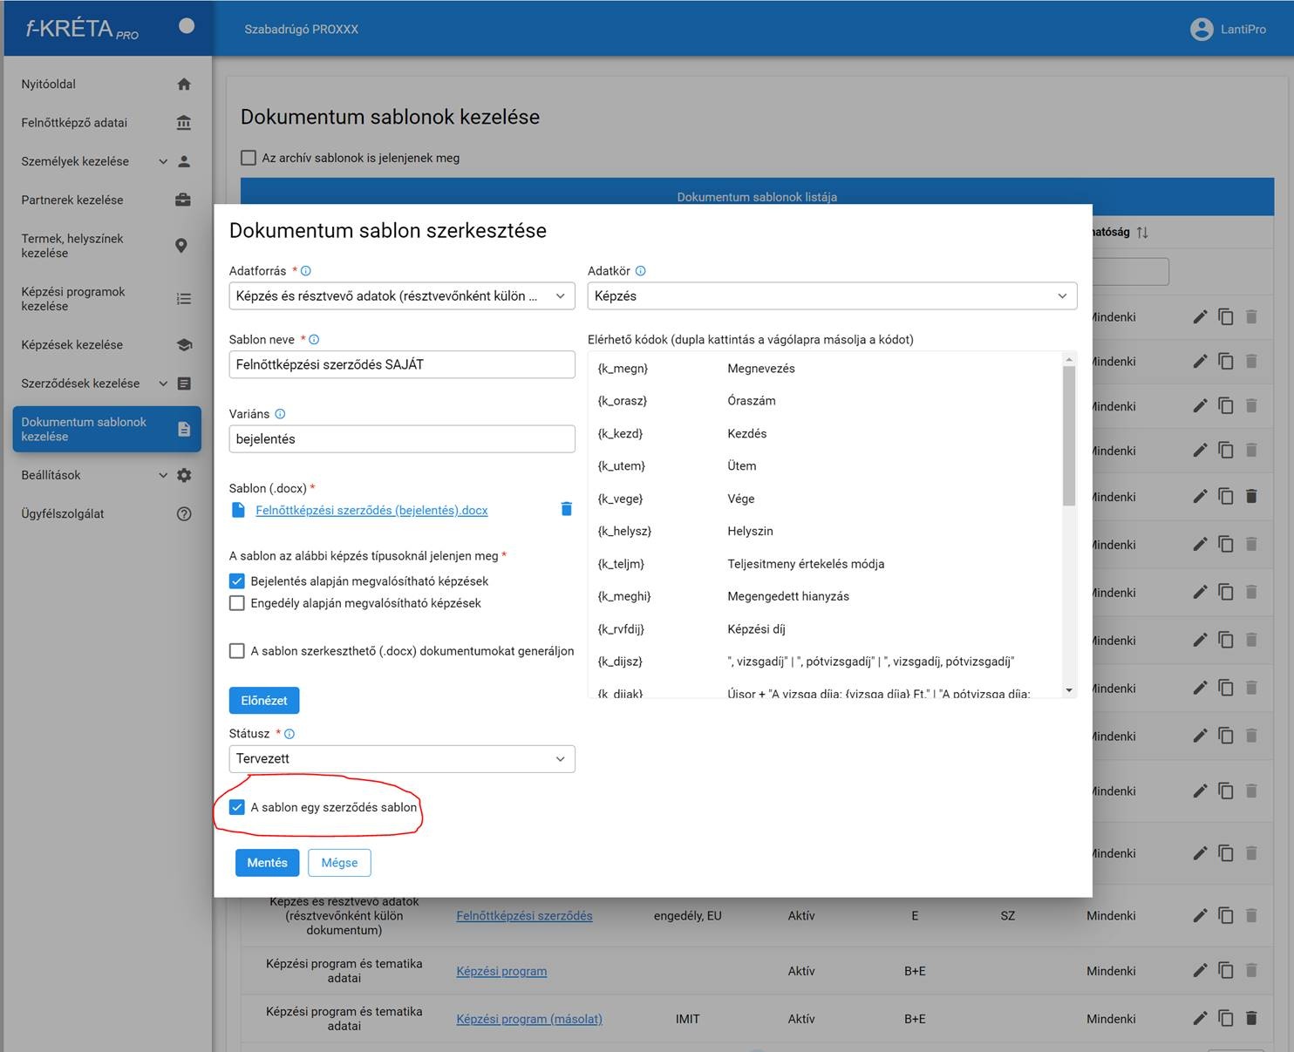Screen dimensions: 1294x1052
Task: Copy the Felnőttképzési szerződés engedély, EU row
Action: click(x=1226, y=915)
